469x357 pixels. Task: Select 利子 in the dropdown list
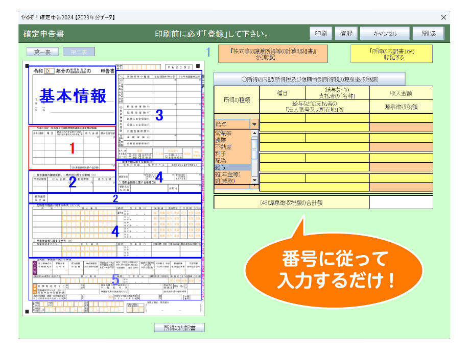click(232, 154)
